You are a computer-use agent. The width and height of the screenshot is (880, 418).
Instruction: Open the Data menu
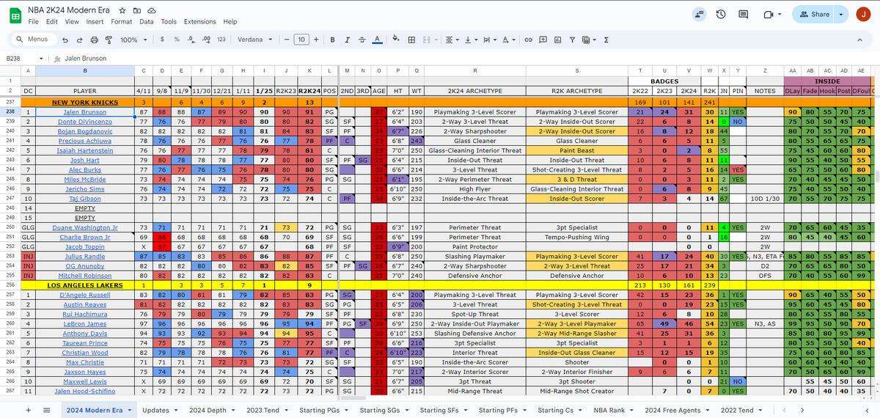(147, 22)
